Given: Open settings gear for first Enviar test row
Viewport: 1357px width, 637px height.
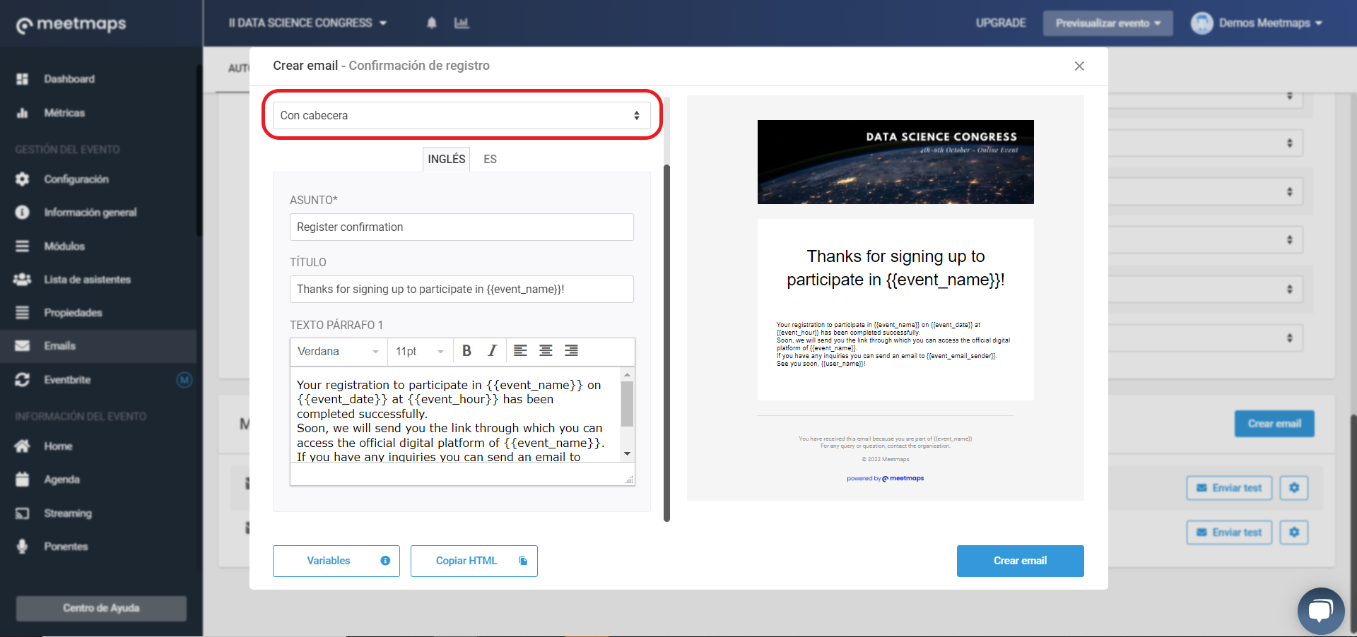Looking at the screenshot, I should [x=1294, y=488].
